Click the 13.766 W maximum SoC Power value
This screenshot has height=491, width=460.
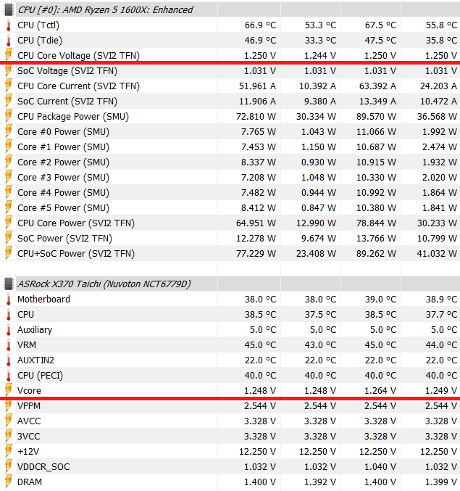377,239
